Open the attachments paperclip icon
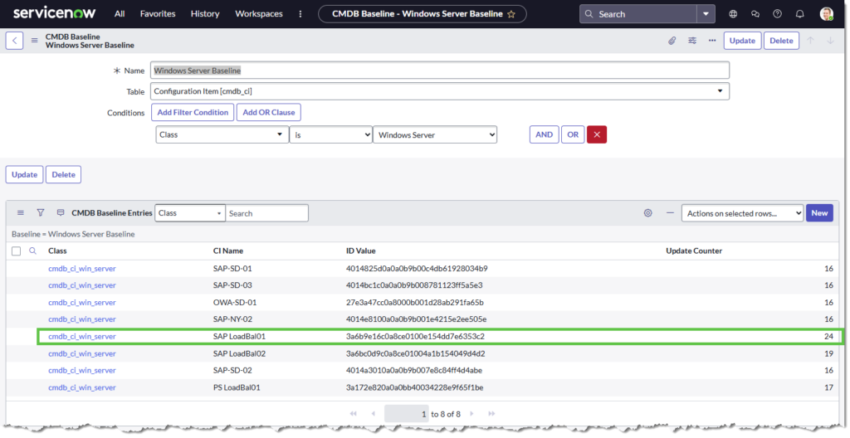 coord(672,41)
